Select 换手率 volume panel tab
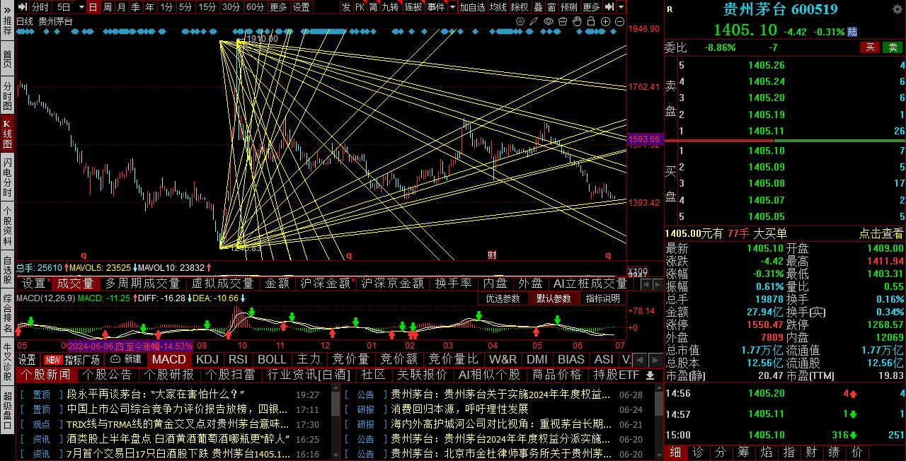Image resolution: width=906 pixels, height=461 pixels. [453, 283]
